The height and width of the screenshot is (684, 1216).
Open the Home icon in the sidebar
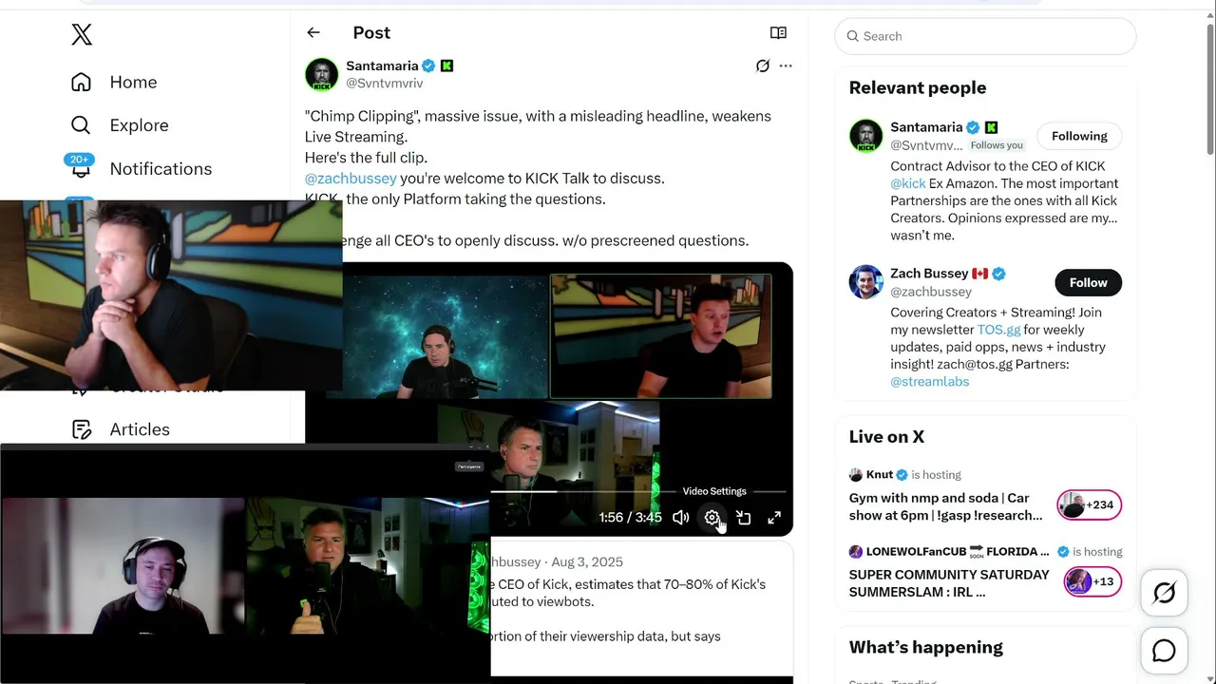pyautogui.click(x=82, y=83)
